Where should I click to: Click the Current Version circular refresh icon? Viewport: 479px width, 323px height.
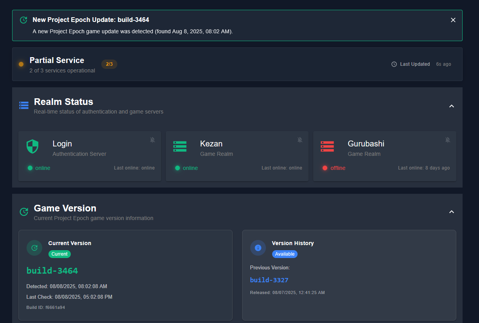pos(34,248)
